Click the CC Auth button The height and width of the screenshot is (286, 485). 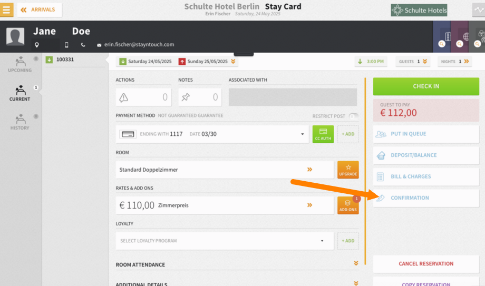click(x=323, y=134)
